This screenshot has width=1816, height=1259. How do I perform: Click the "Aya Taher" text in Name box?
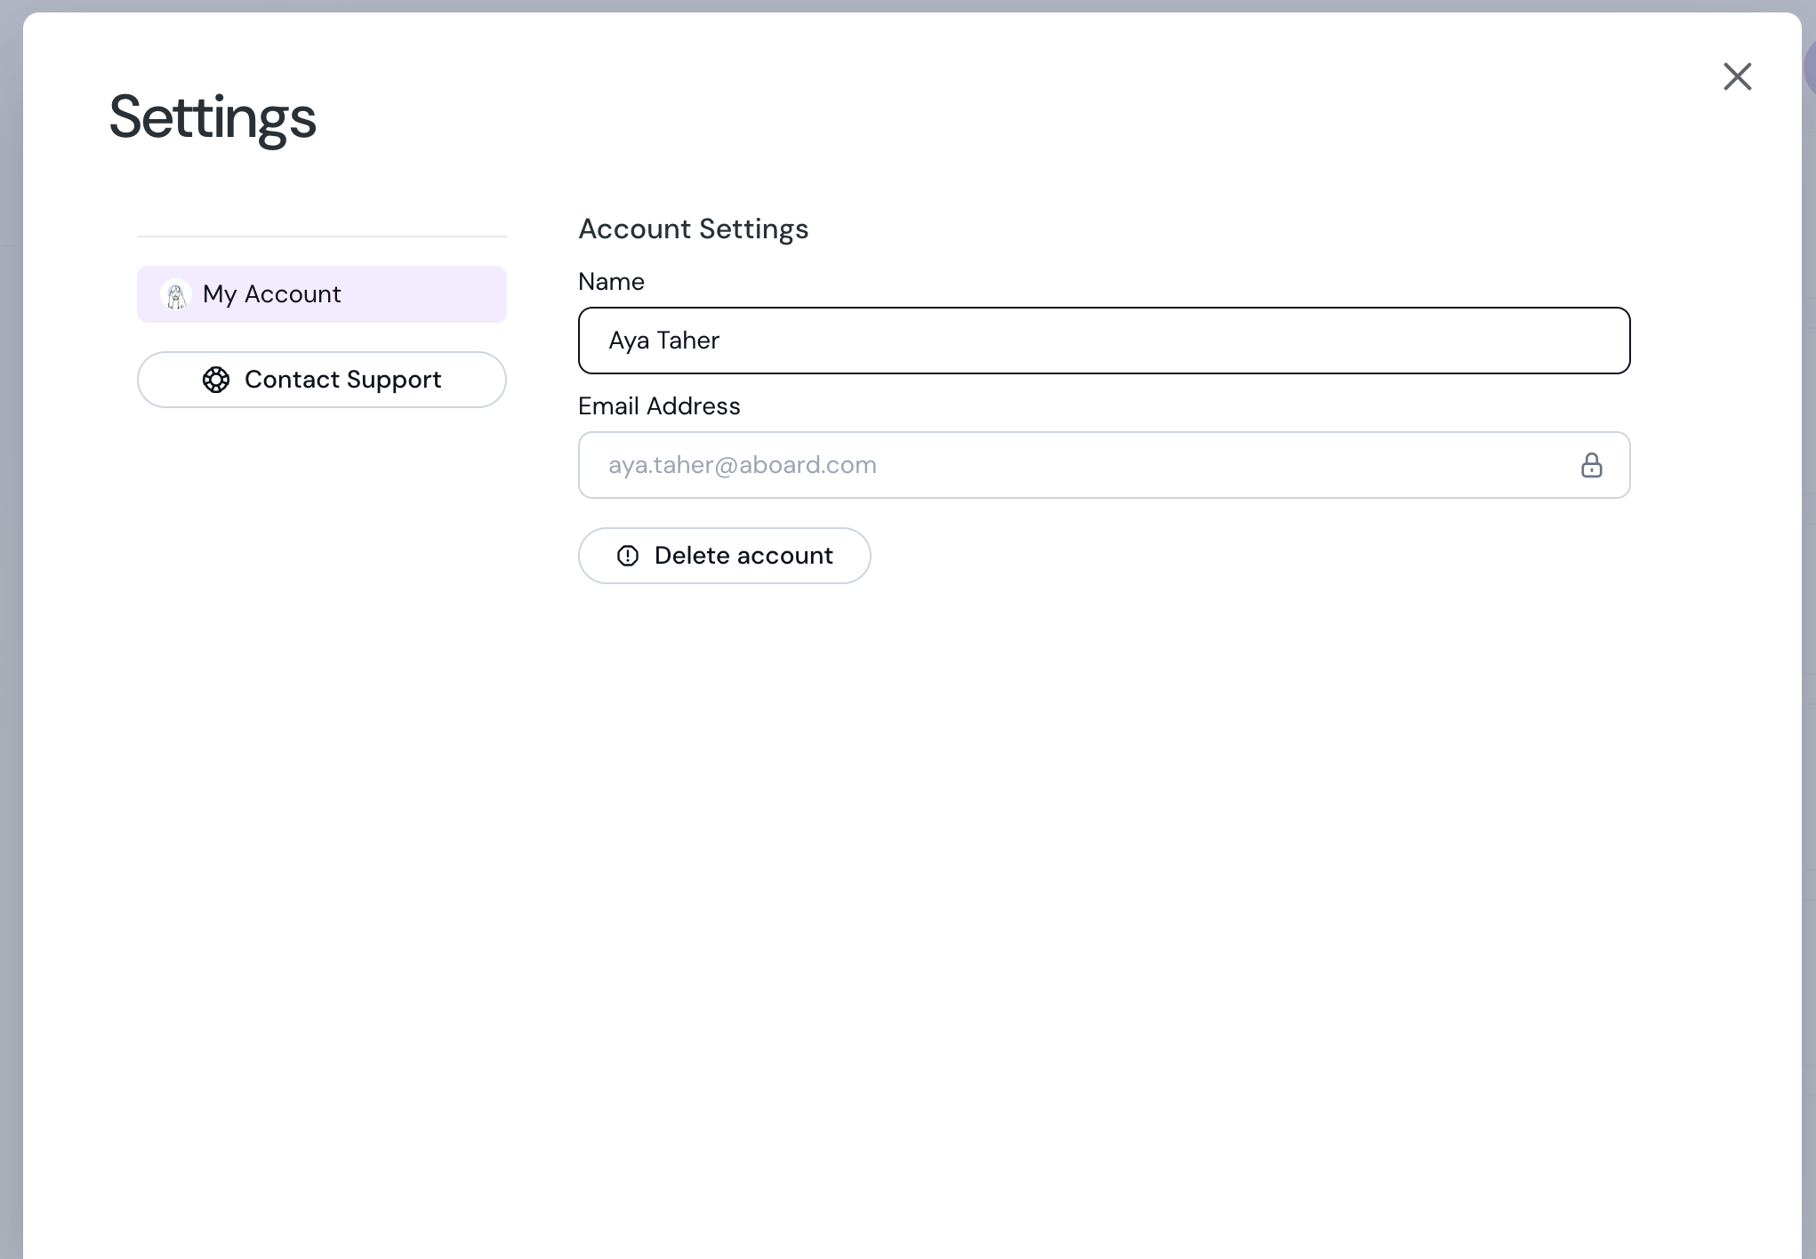pos(663,341)
